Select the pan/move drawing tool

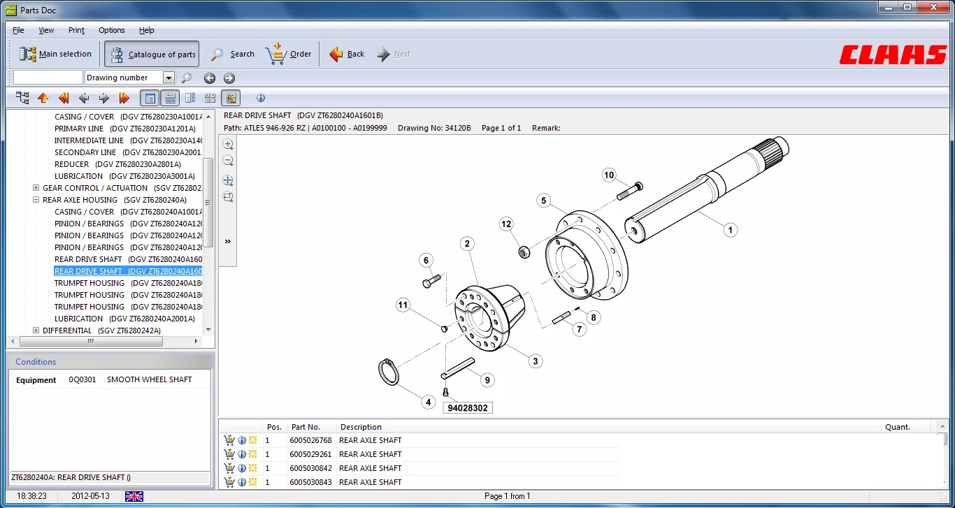pos(228,180)
